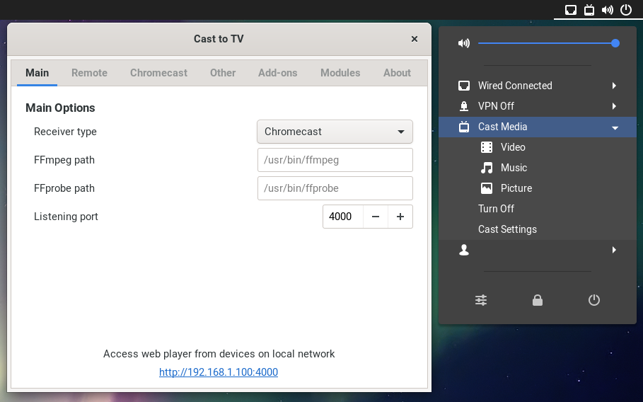The image size is (643, 402).
Task: Switch to the Other tab
Action: [223, 73]
